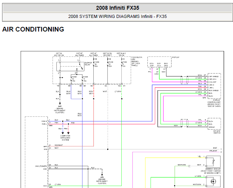Click the 'DISPLAY CONTROL UNIT' caption
233x188 pixels.
pyautogui.click(x=214, y=101)
